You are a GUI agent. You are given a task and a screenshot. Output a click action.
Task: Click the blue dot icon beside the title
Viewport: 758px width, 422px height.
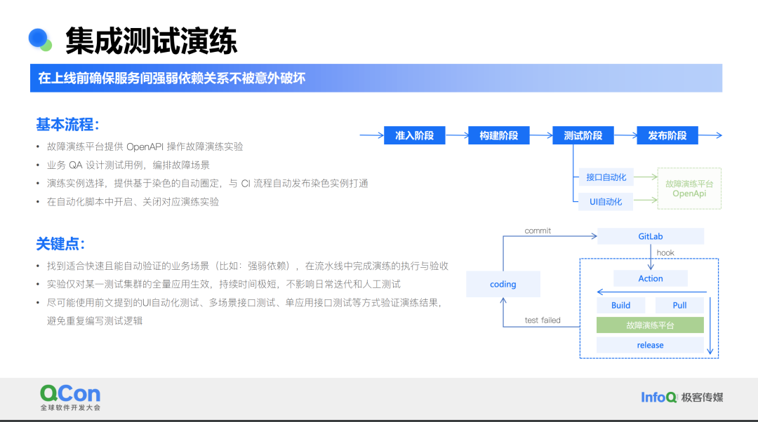tap(39, 39)
